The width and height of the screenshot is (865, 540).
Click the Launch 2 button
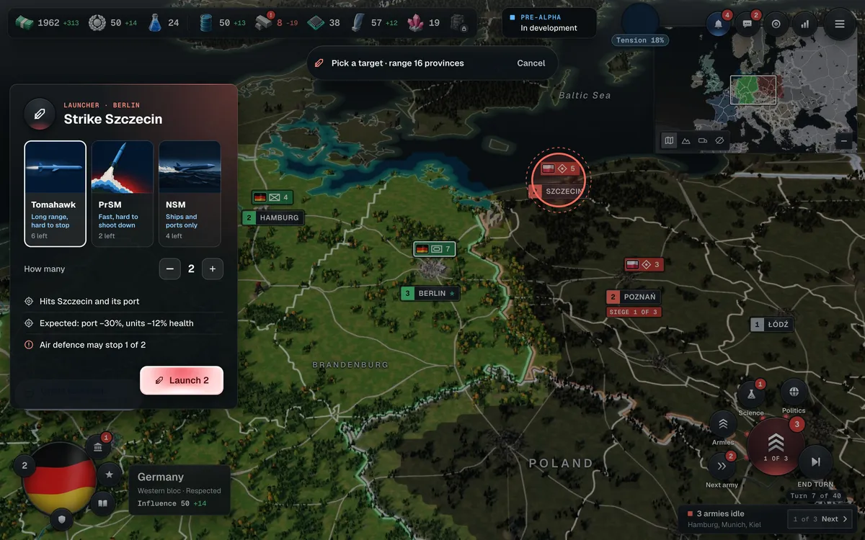pyautogui.click(x=182, y=380)
